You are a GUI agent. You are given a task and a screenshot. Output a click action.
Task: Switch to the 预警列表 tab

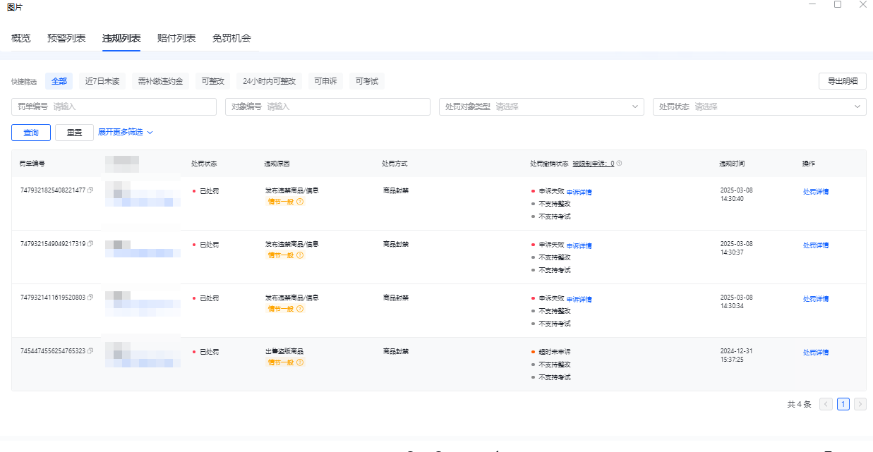(x=66, y=38)
